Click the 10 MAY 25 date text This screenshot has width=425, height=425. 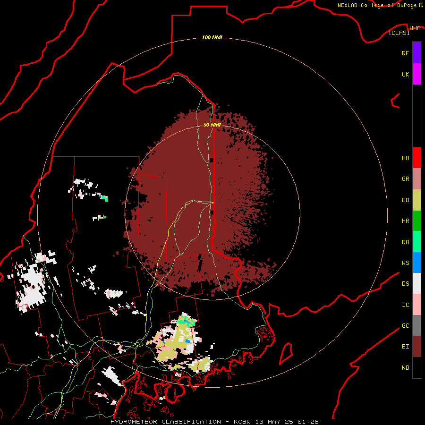[x=274, y=422]
